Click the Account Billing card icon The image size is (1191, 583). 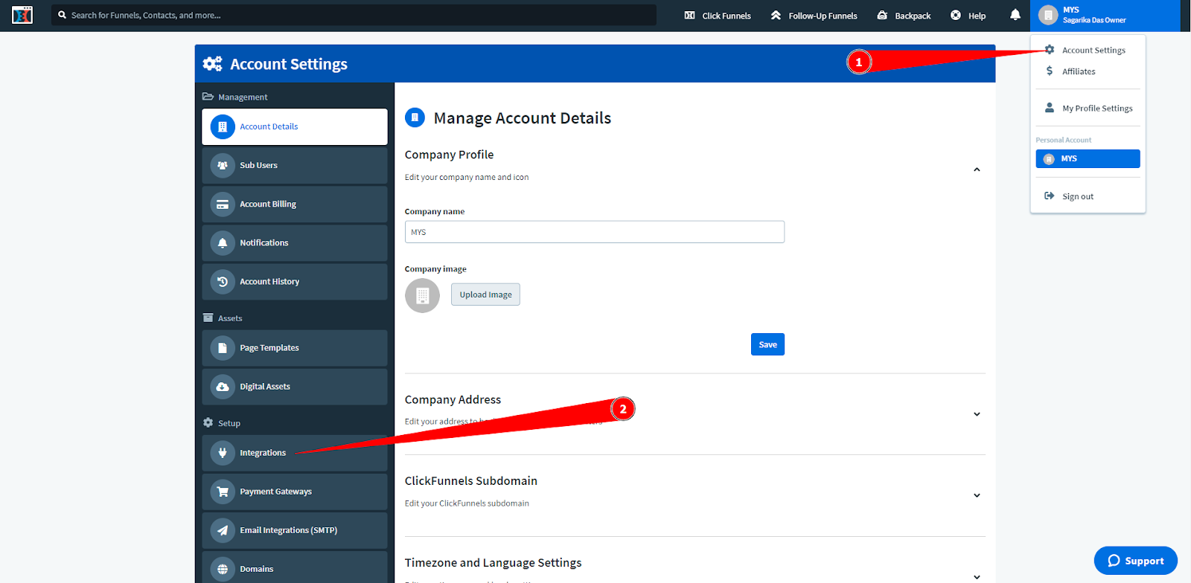[223, 204]
